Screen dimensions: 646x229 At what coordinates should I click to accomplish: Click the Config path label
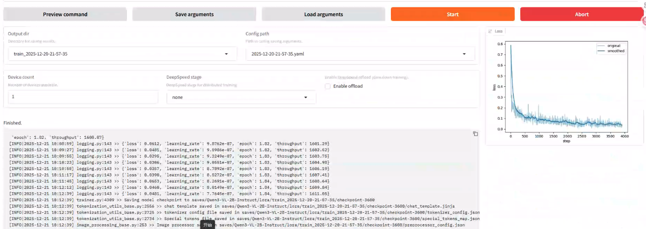tap(257, 34)
